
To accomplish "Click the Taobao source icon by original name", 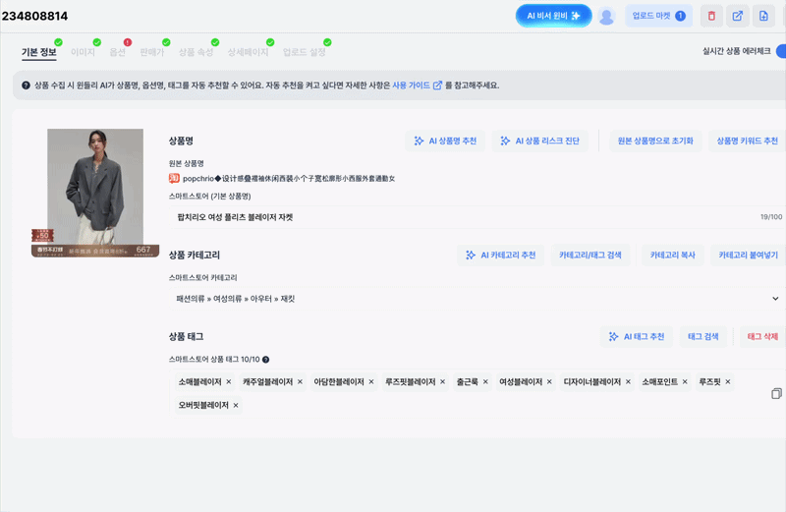I will [174, 178].
